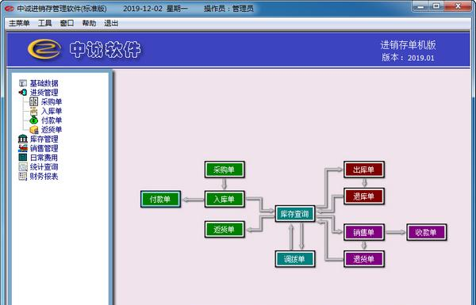Select 付款单 label in the sidebar tree
This screenshot has width=476, height=305.
tap(52, 120)
